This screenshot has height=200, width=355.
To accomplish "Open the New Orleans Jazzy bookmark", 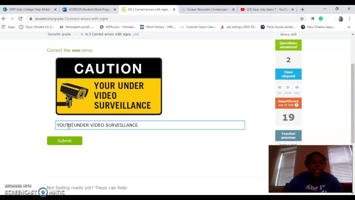I will click(318, 27).
